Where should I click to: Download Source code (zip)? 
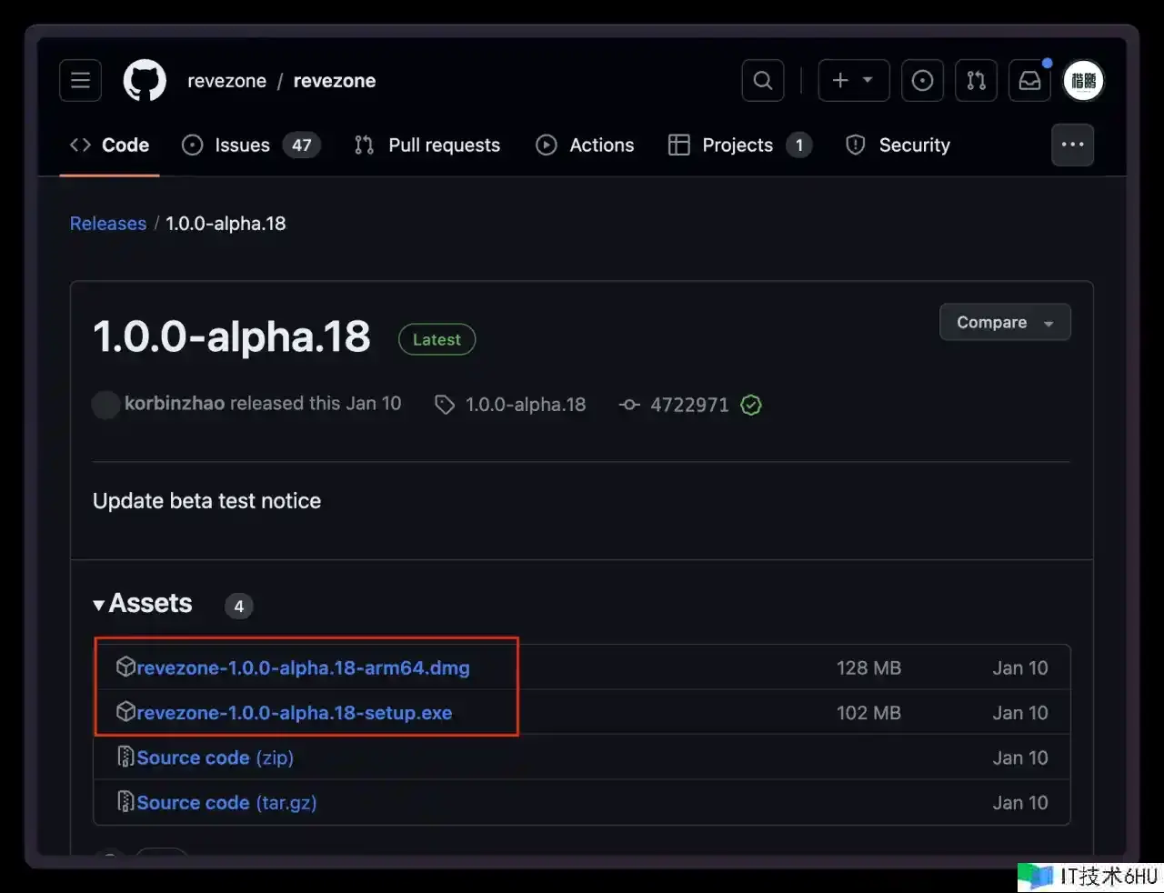215,758
